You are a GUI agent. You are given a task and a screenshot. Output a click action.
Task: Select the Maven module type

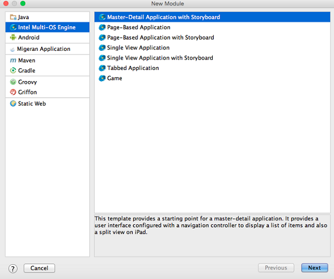[x=47, y=60]
